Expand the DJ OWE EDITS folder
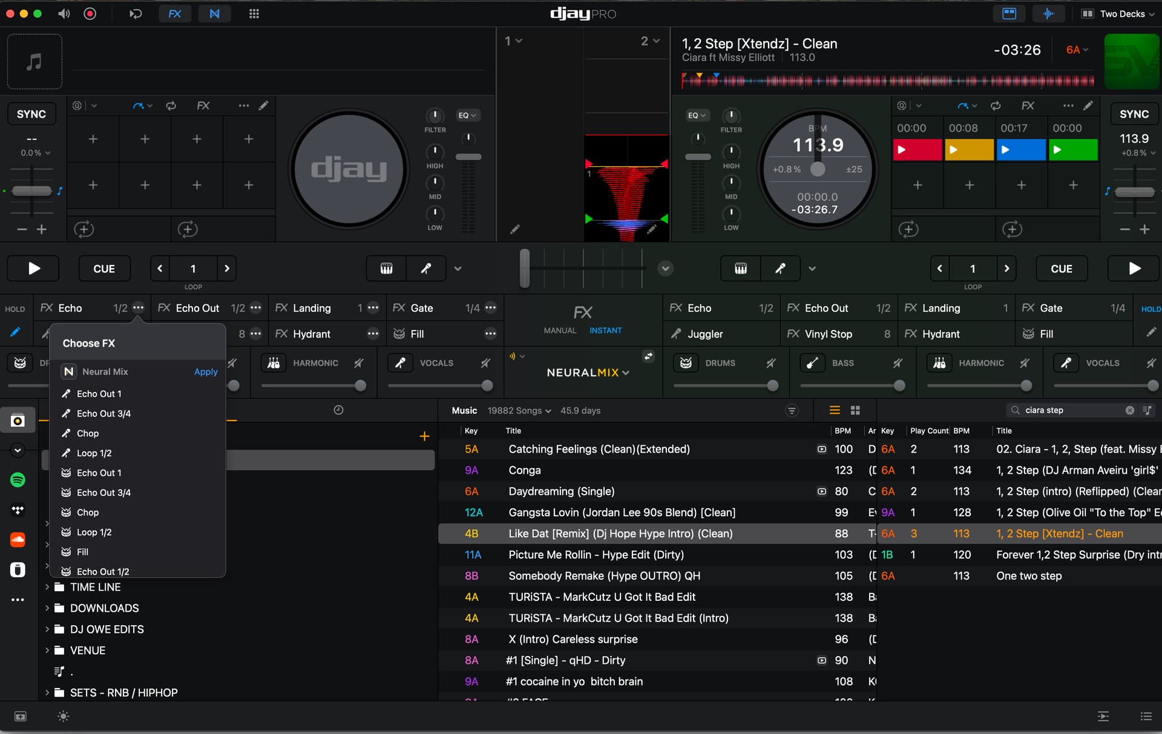This screenshot has width=1162, height=734. pyautogui.click(x=47, y=629)
